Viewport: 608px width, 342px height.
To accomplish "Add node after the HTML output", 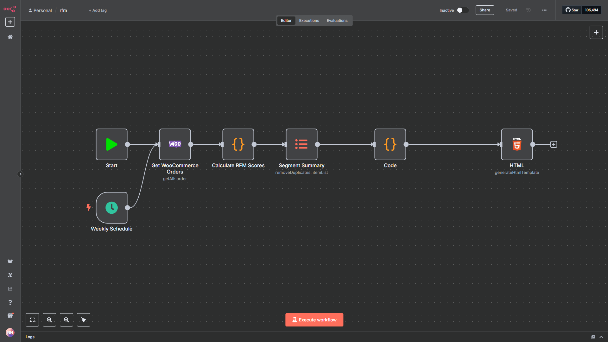I will point(554,144).
